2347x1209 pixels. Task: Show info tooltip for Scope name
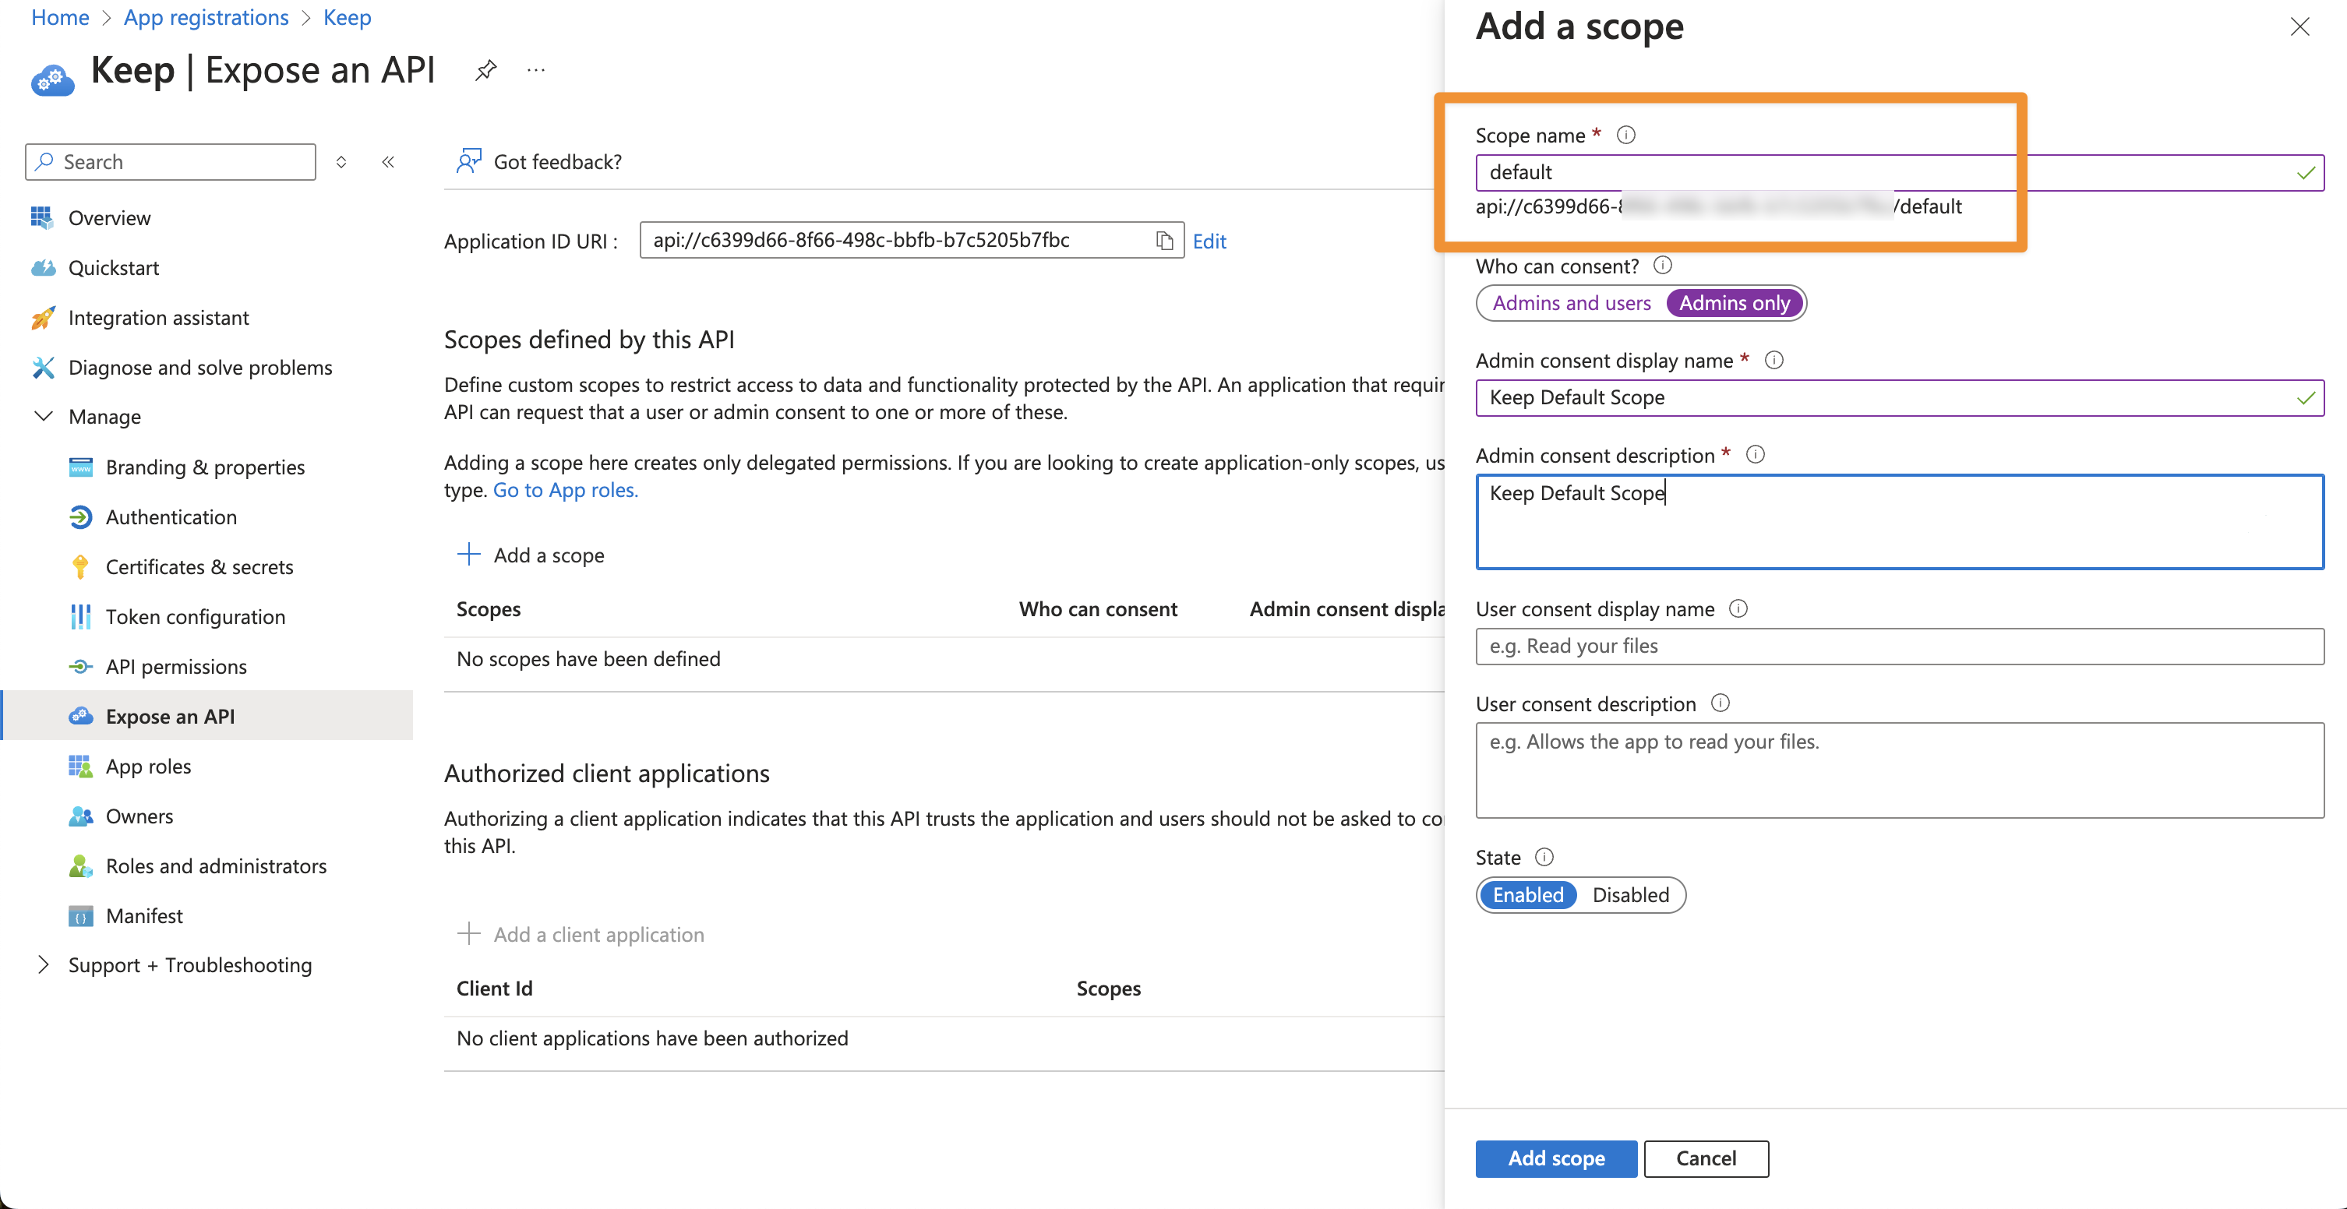(1625, 135)
